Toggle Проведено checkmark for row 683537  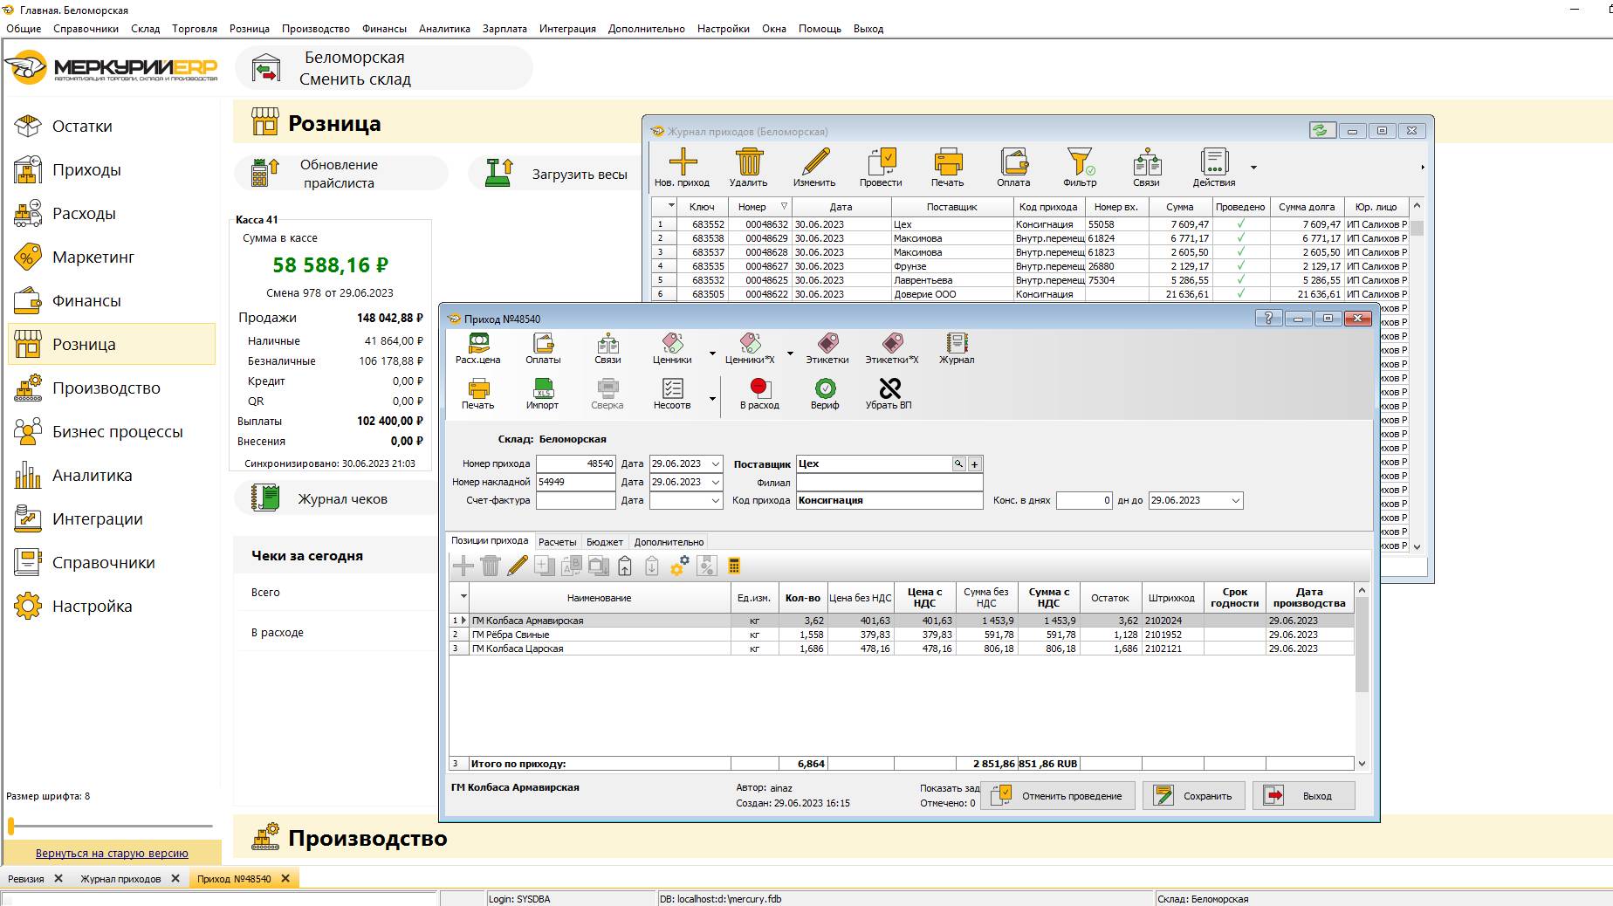coord(1240,252)
